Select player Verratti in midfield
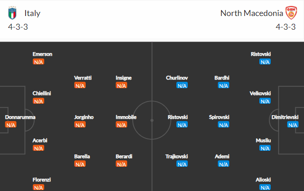 pyautogui.click(x=83, y=78)
